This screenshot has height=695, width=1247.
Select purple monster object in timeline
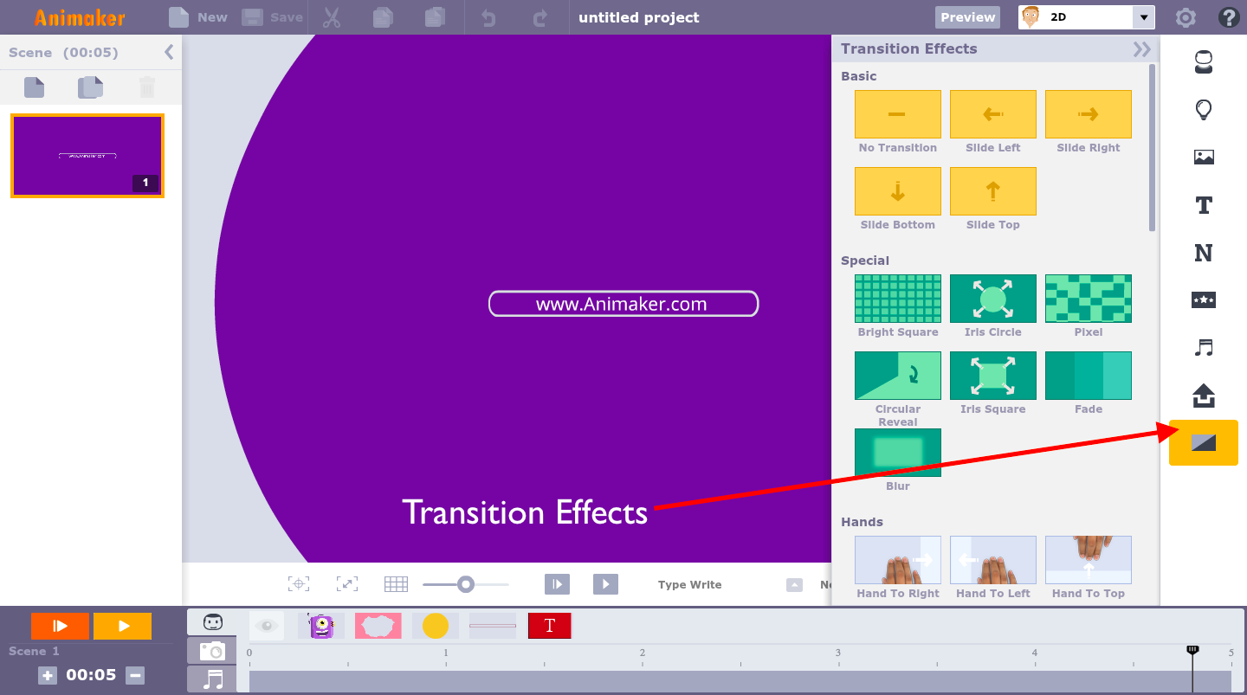click(321, 626)
